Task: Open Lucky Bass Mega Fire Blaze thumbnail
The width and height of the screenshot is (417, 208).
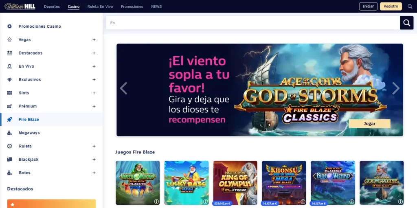Action: pyautogui.click(x=187, y=183)
